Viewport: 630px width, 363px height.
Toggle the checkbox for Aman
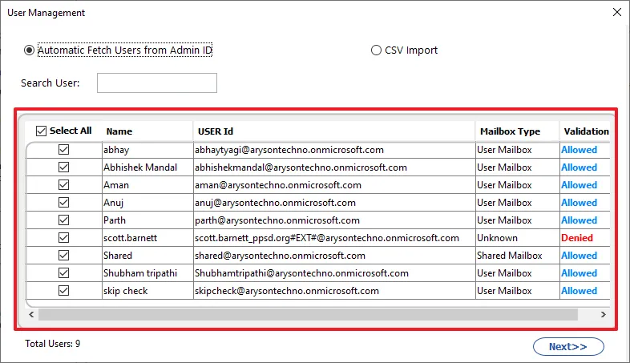pos(63,185)
